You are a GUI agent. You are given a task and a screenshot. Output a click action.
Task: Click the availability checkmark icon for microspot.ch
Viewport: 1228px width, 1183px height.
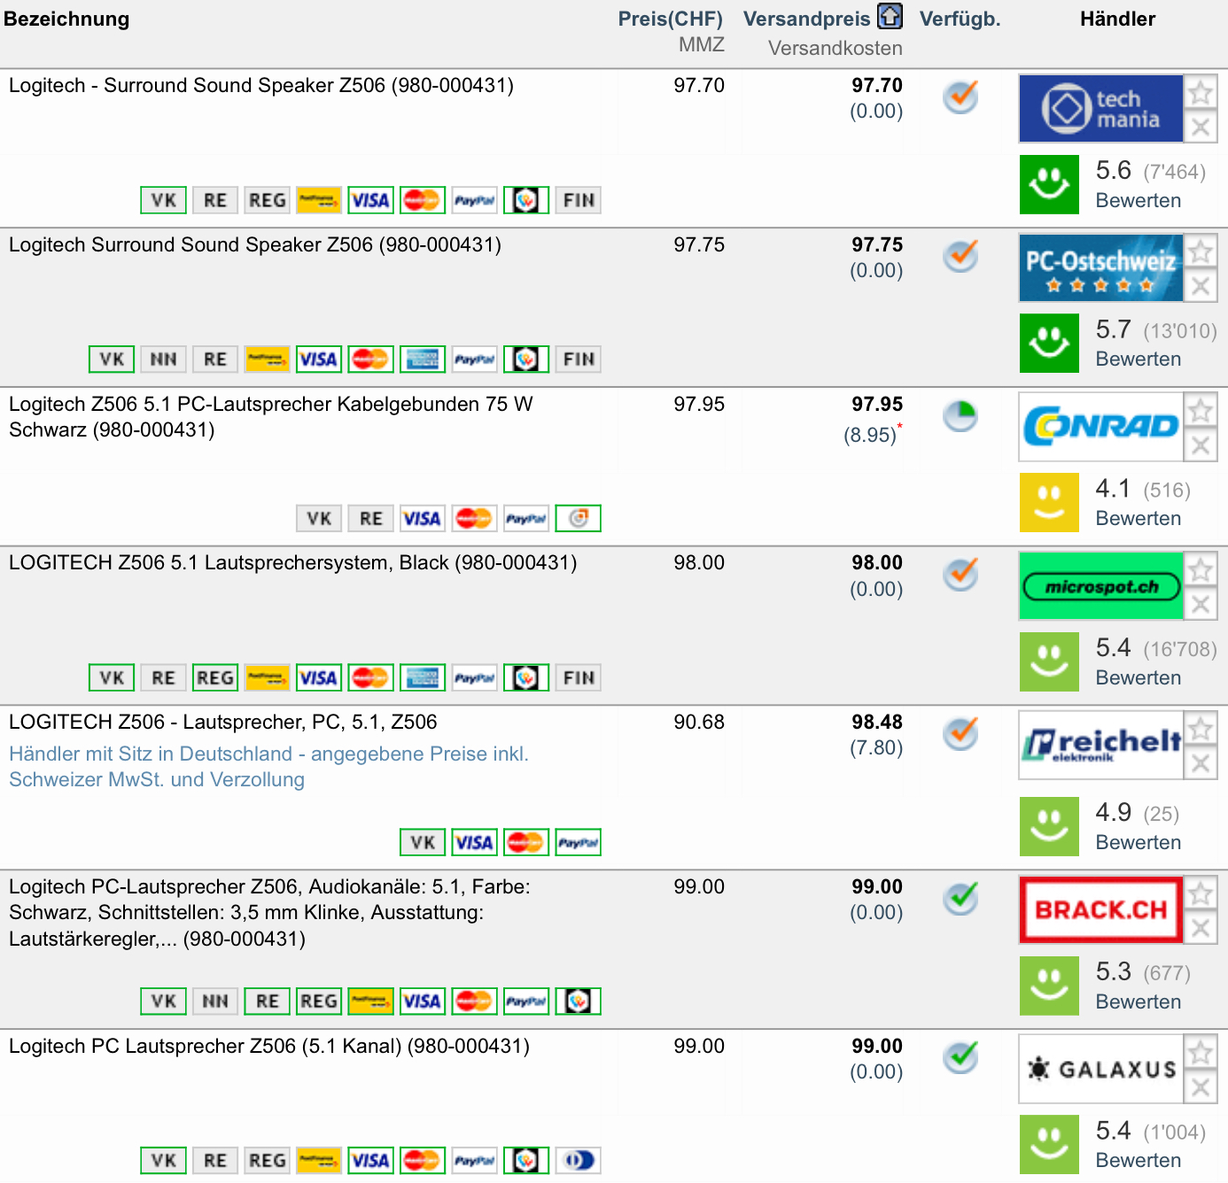960,574
